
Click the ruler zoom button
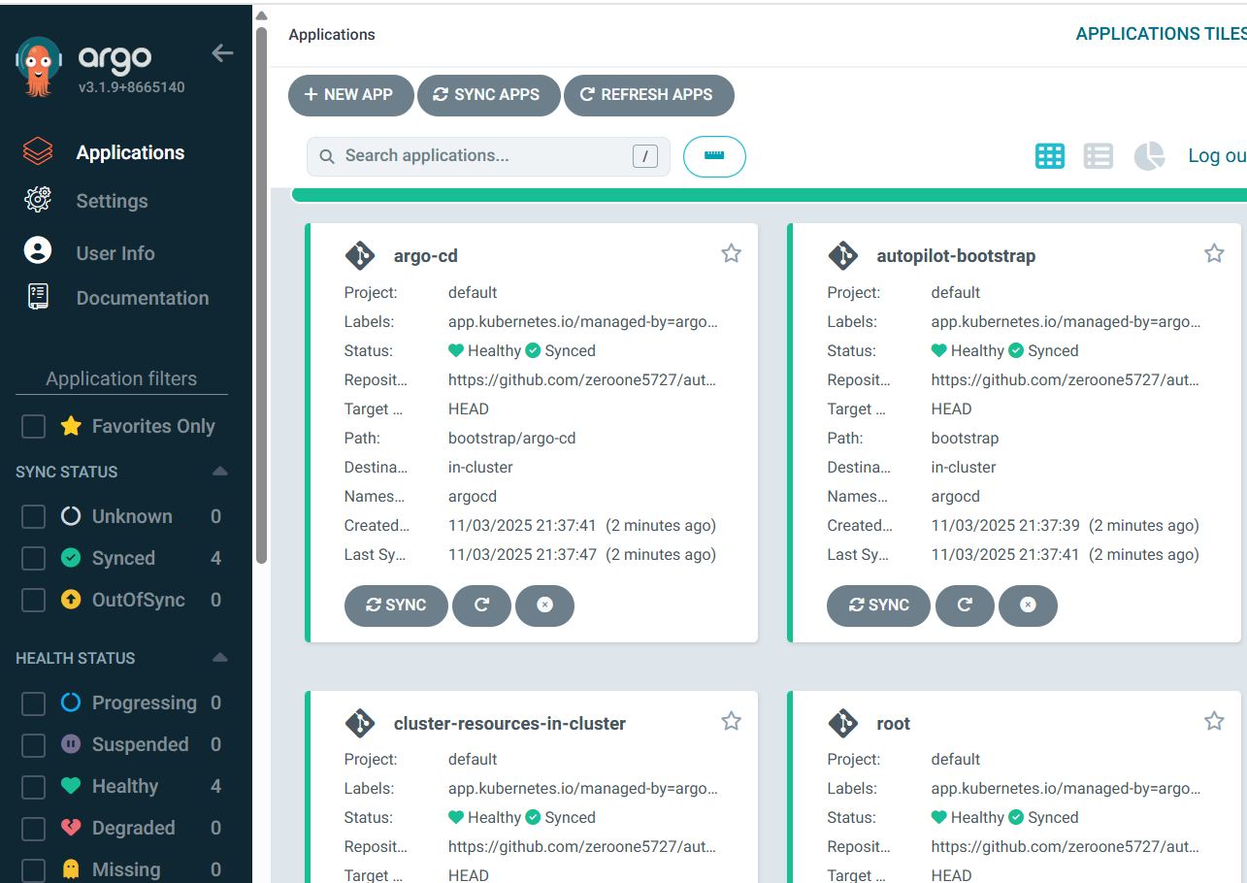coord(714,156)
